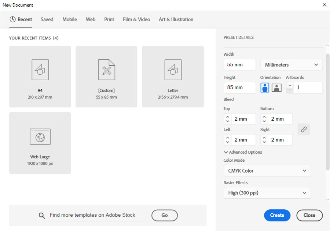The height and width of the screenshot is (231, 330).
Task: Click the clock icon on Recent tab
Action: tap(12, 19)
